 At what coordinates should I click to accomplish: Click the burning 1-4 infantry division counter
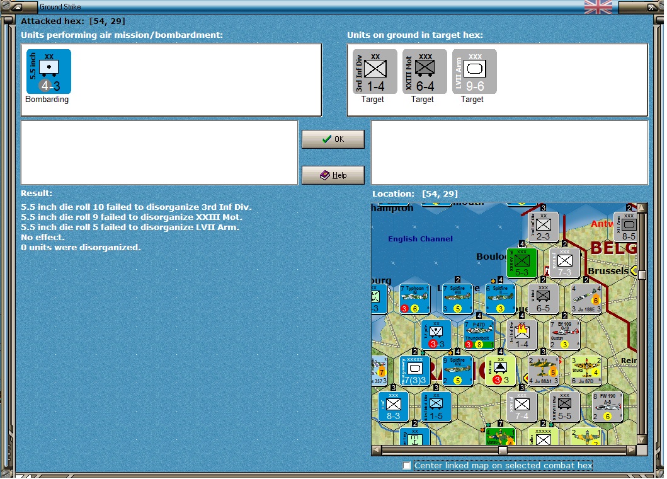[522, 334]
